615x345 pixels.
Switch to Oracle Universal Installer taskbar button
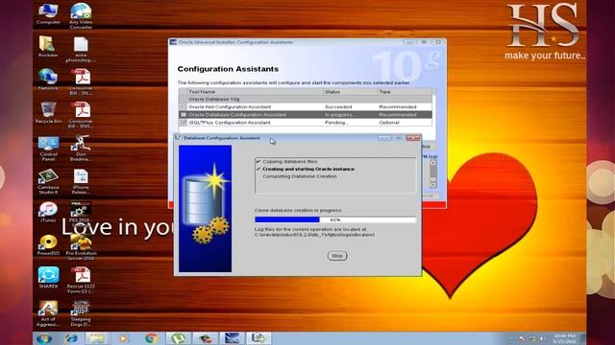click(x=232, y=338)
